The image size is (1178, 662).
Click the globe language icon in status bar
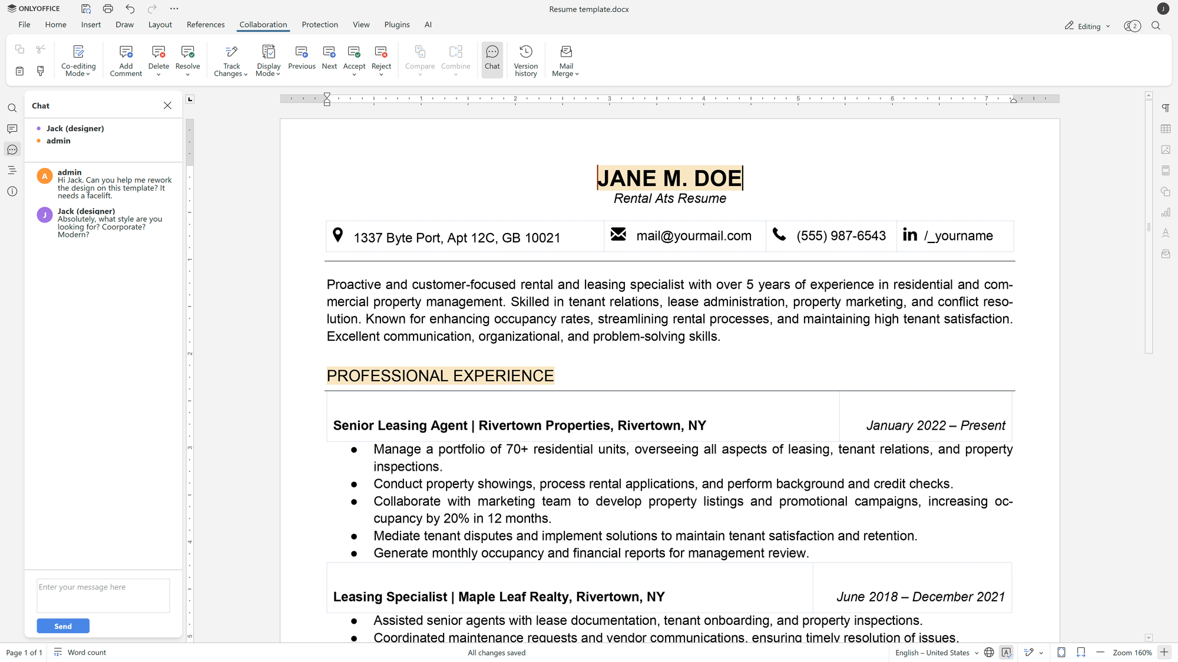coord(989,653)
